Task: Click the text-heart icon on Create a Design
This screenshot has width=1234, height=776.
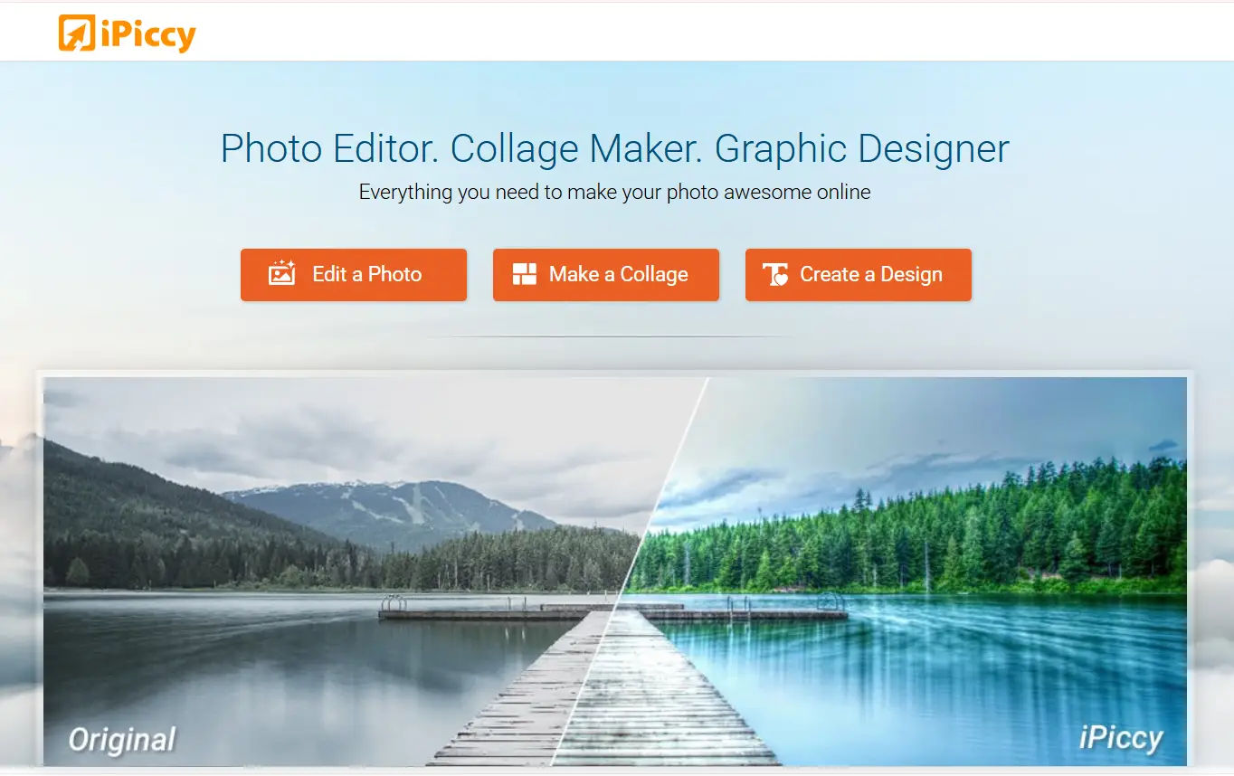Action: pos(775,275)
